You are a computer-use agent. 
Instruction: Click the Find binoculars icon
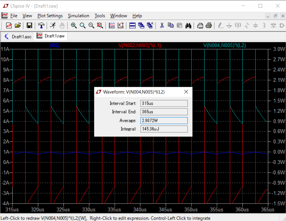point(188,25)
